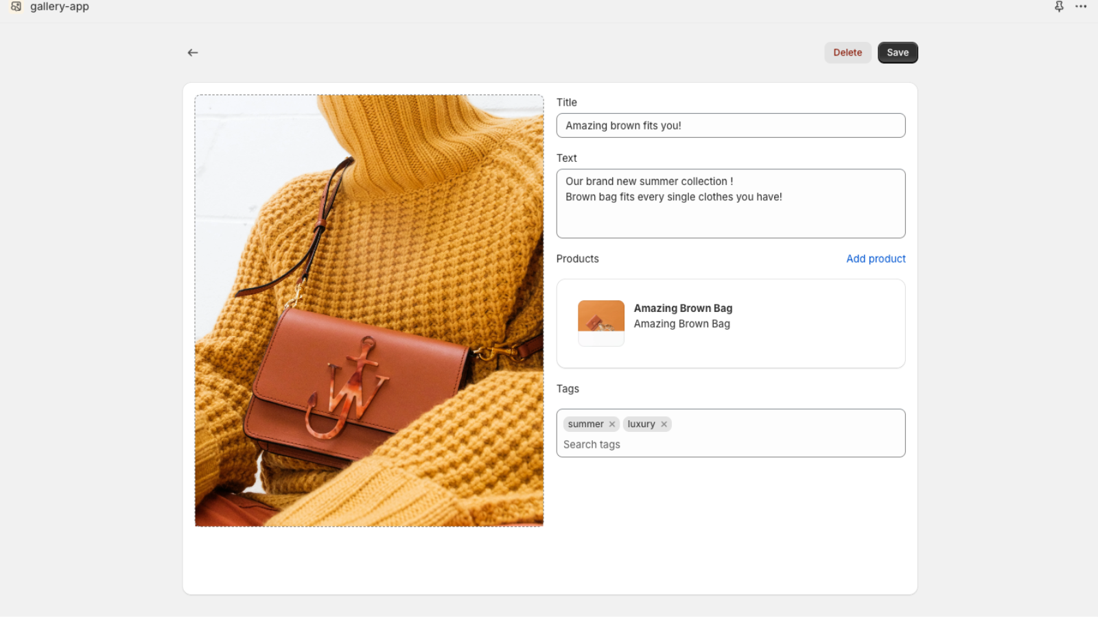Remove the luxury tag

click(664, 424)
